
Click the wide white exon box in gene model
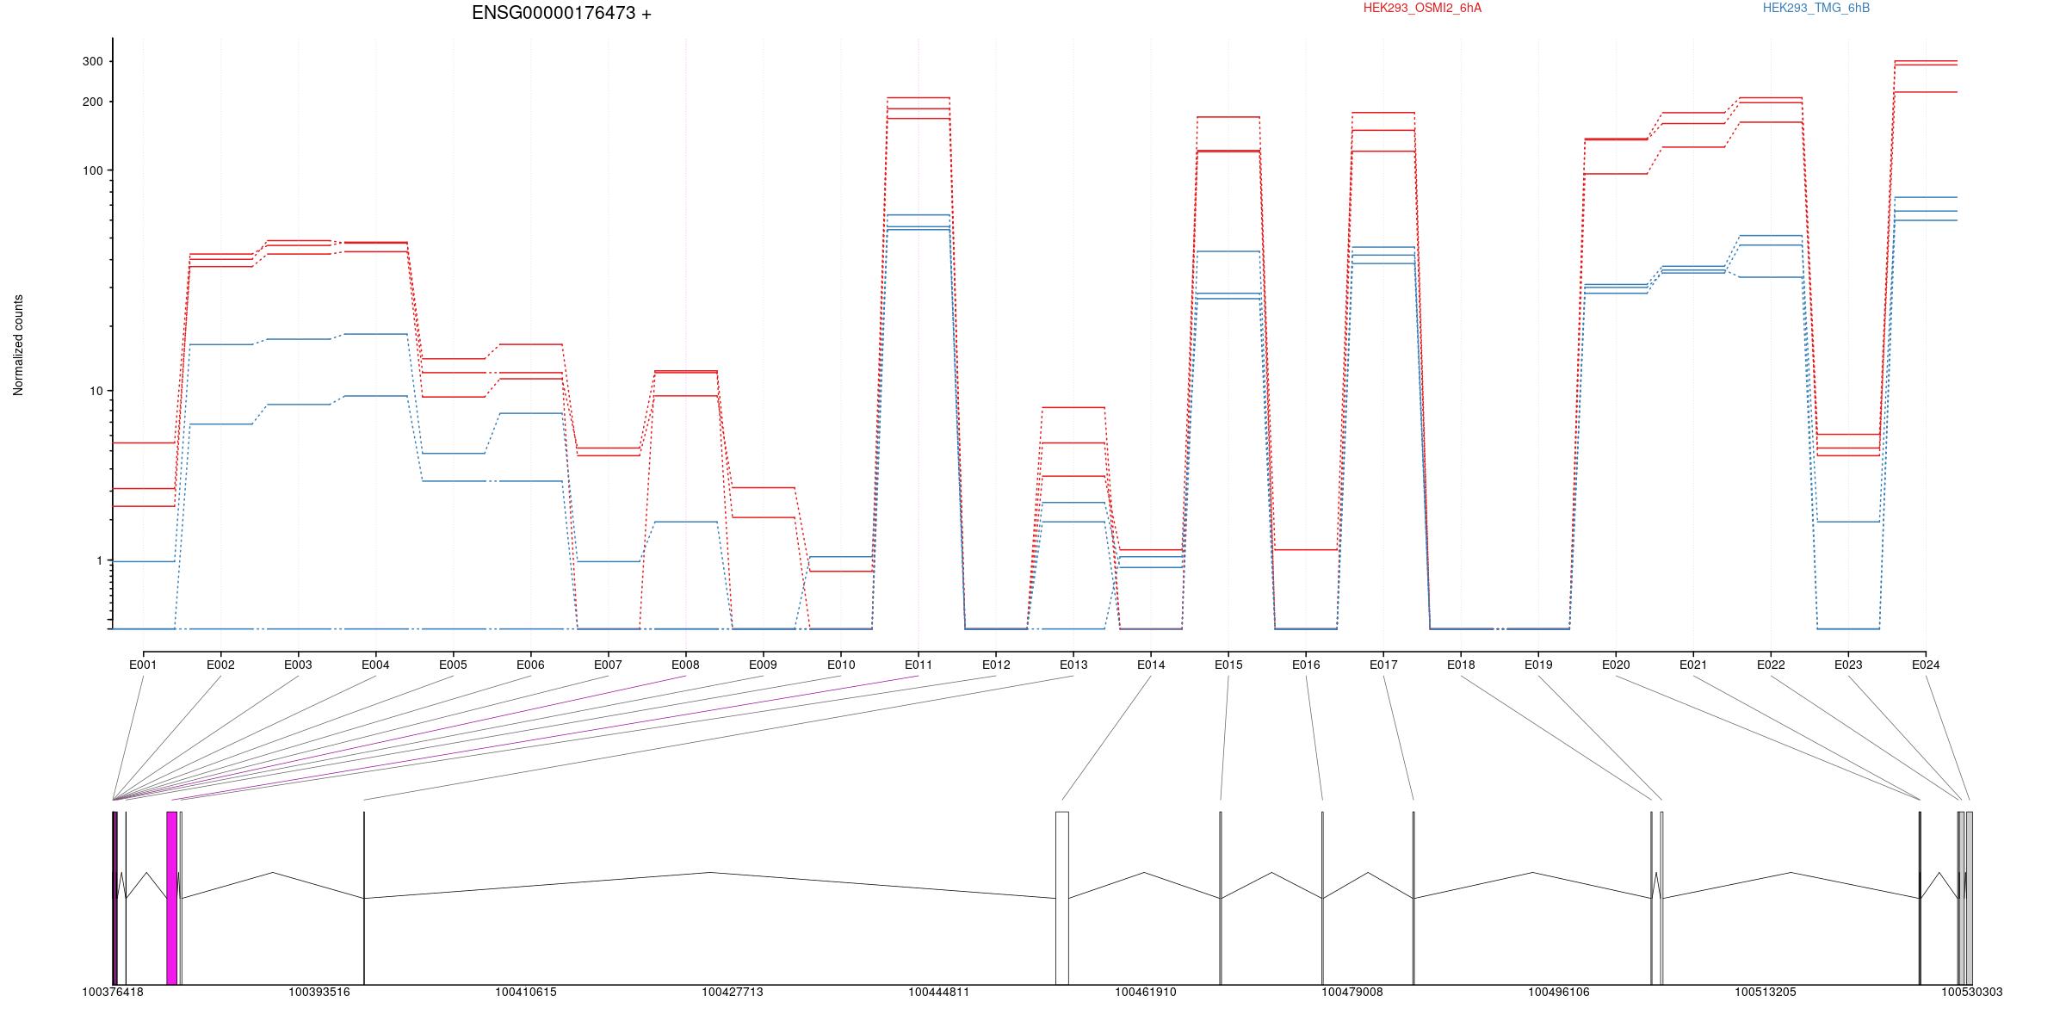[x=1062, y=898]
